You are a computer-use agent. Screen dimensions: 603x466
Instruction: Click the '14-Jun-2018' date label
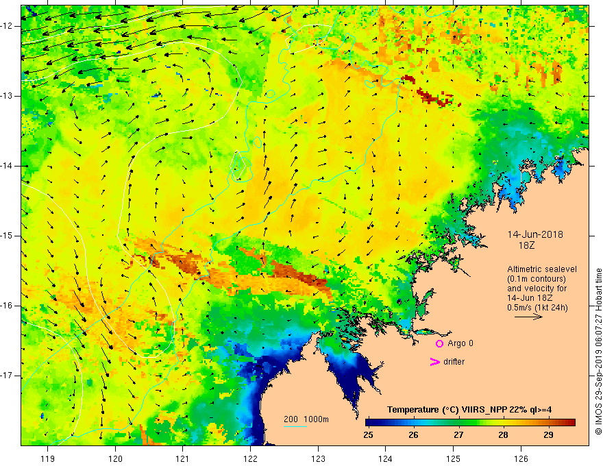(535, 234)
